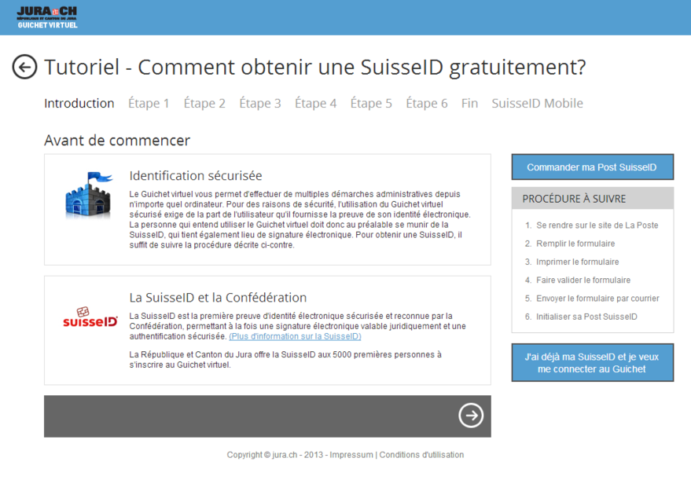This screenshot has width=691, height=480.
Task: Click the 'PROCÉDURE À SUIVRE' panel header
Action: tap(592, 199)
